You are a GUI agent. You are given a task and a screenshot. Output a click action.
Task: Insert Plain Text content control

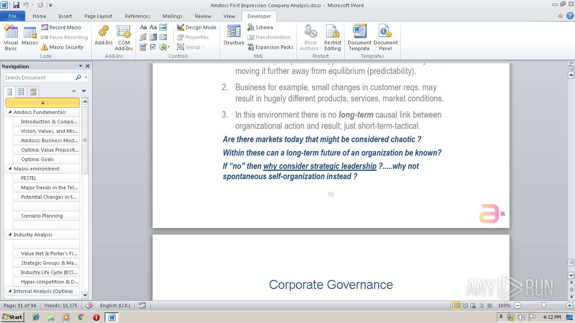pyautogui.click(x=153, y=27)
